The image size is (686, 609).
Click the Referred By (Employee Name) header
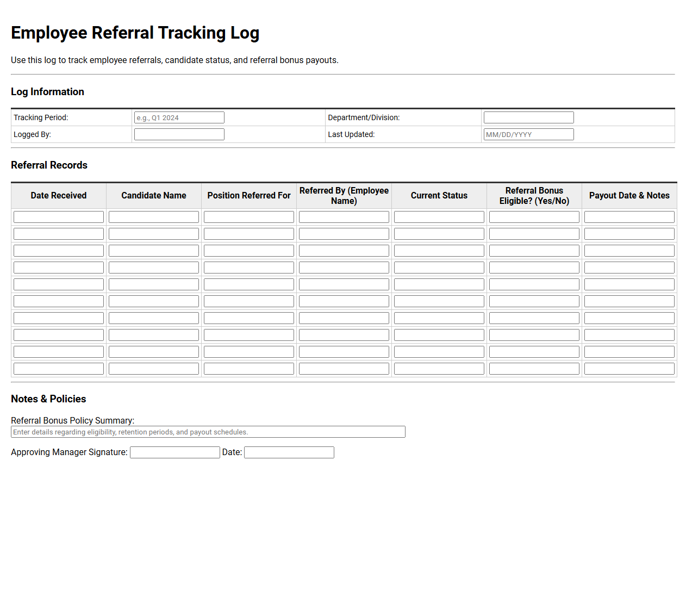344,196
